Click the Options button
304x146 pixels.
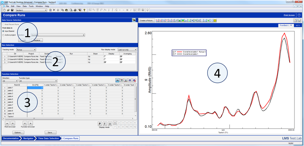(x=18, y=133)
